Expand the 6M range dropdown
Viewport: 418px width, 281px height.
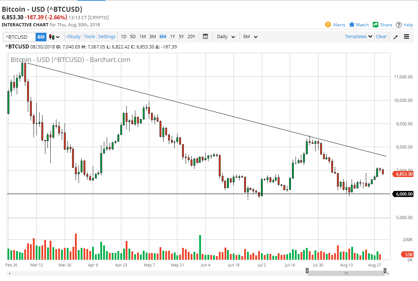click(x=250, y=37)
